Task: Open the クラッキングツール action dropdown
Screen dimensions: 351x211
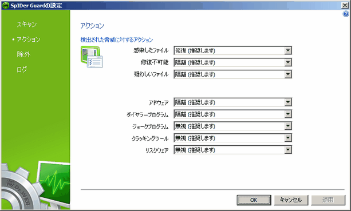Action: 233,138
